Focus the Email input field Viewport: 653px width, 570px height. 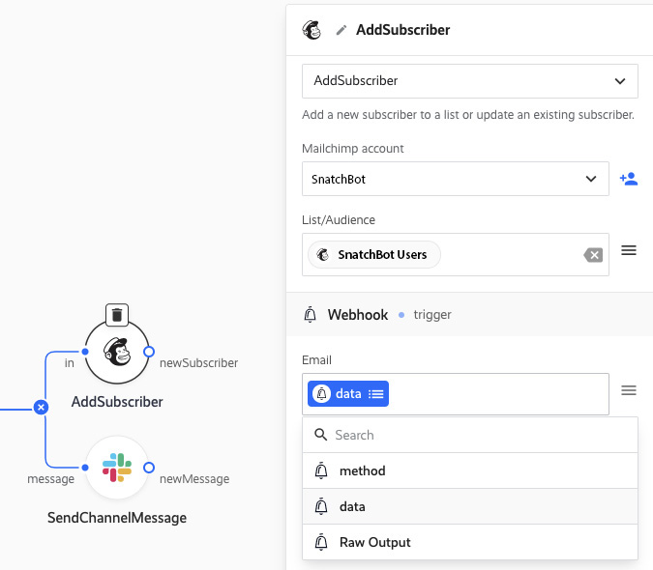coord(456,394)
